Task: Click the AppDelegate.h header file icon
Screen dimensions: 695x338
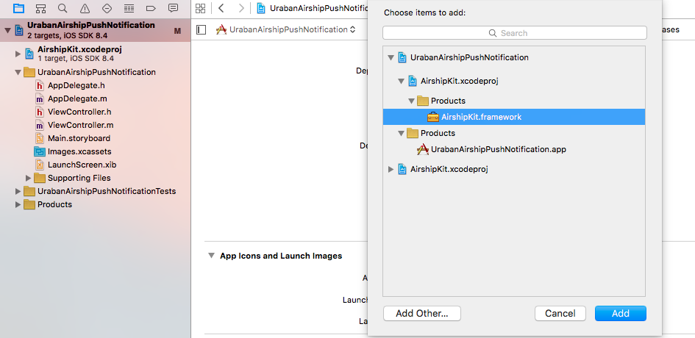Action: click(x=40, y=85)
